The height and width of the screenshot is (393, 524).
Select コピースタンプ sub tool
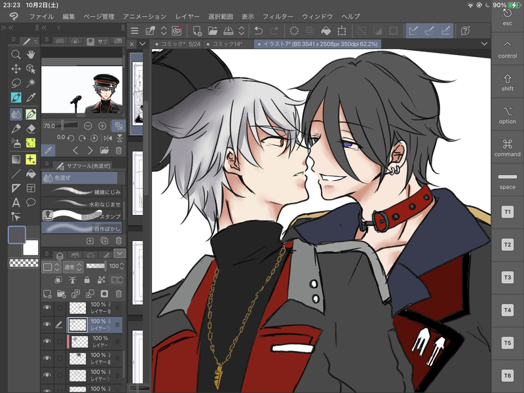(x=82, y=216)
